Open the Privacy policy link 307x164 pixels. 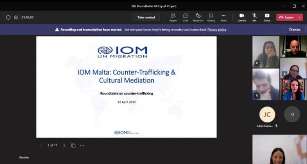click(x=217, y=30)
